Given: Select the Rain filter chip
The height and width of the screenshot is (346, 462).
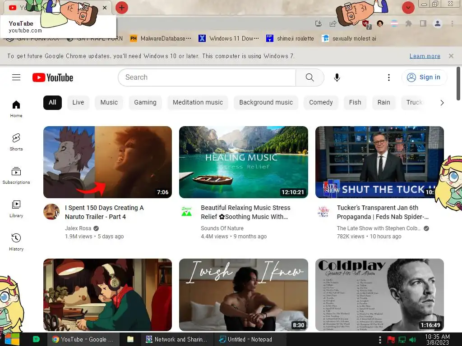Looking at the screenshot, I should click(383, 102).
